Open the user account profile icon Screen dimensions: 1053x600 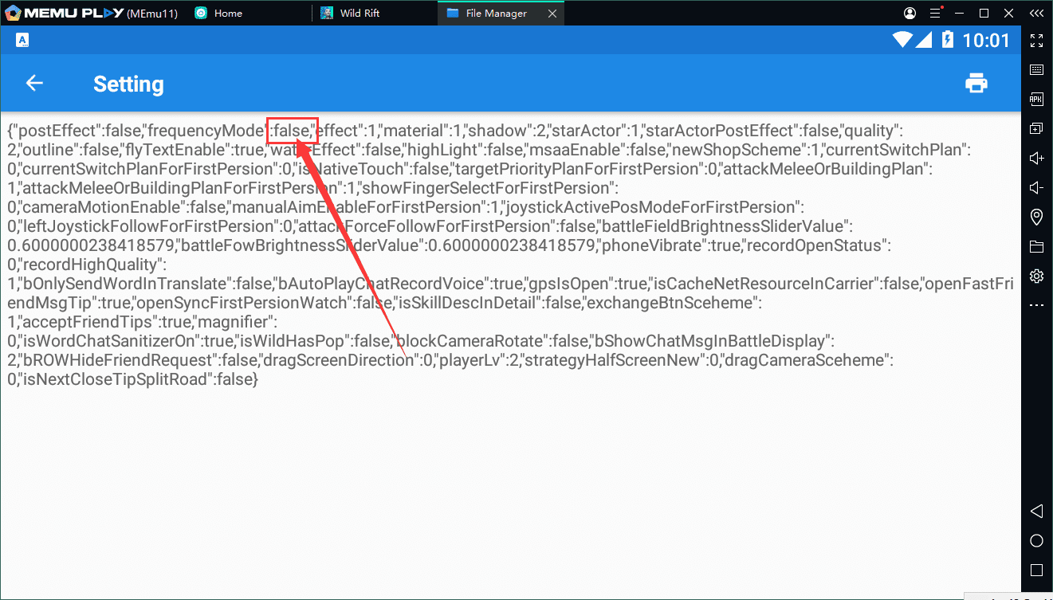point(910,14)
